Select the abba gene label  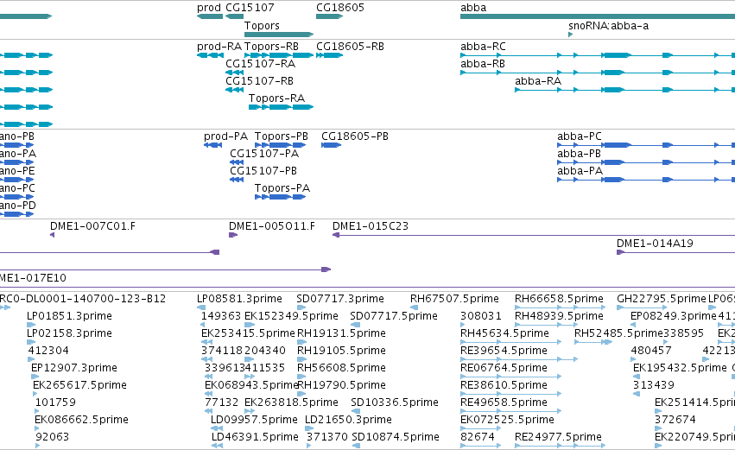click(x=473, y=8)
